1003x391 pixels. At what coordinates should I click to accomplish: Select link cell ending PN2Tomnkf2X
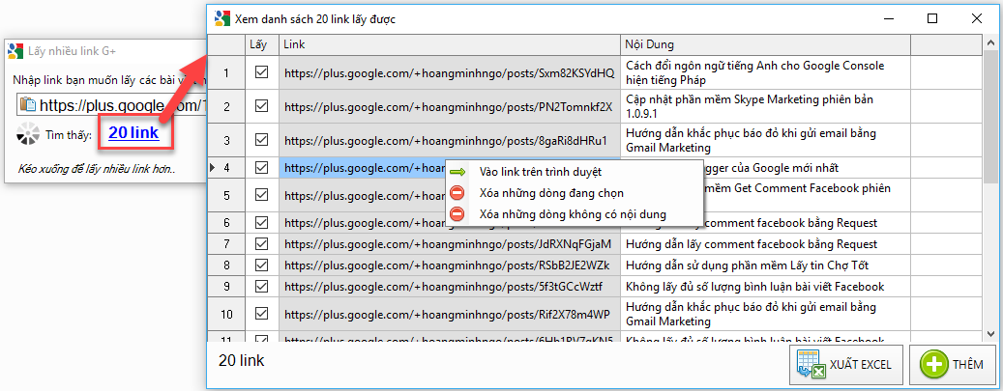coord(449,106)
